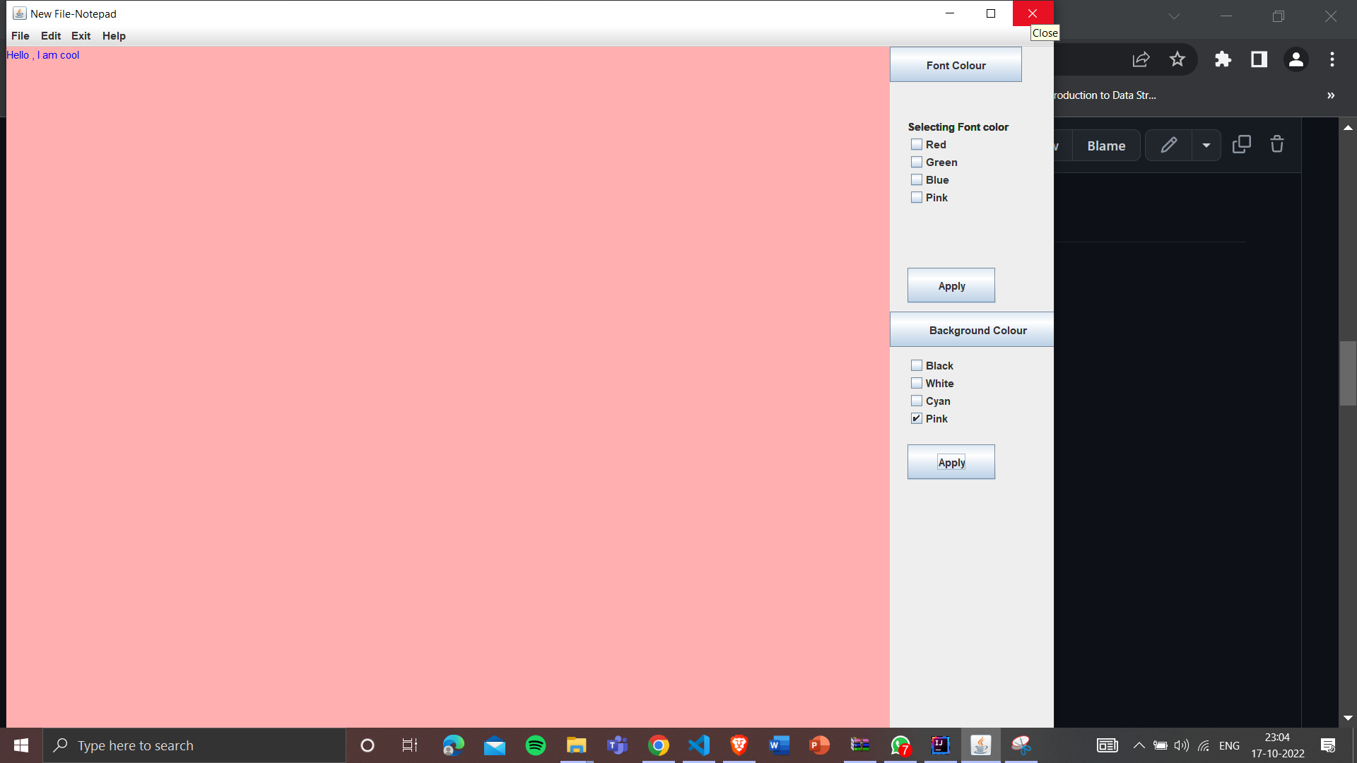Image resolution: width=1357 pixels, height=763 pixels.
Task: Open the browser extensions puzzle icon
Action: [1223, 59]
